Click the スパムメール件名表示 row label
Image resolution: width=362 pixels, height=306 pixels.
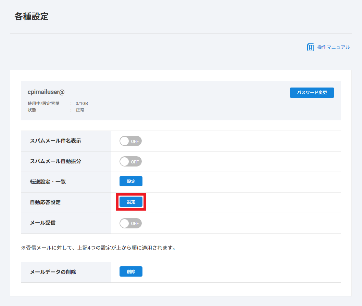tap(55, 141)
